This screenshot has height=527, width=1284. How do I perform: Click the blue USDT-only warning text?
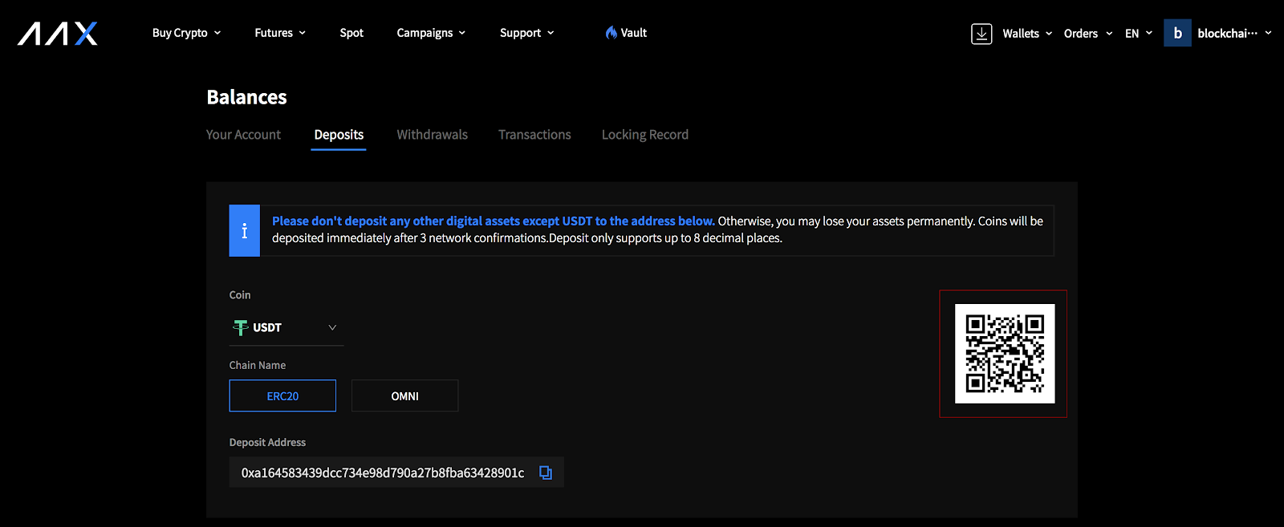[493, 221]
